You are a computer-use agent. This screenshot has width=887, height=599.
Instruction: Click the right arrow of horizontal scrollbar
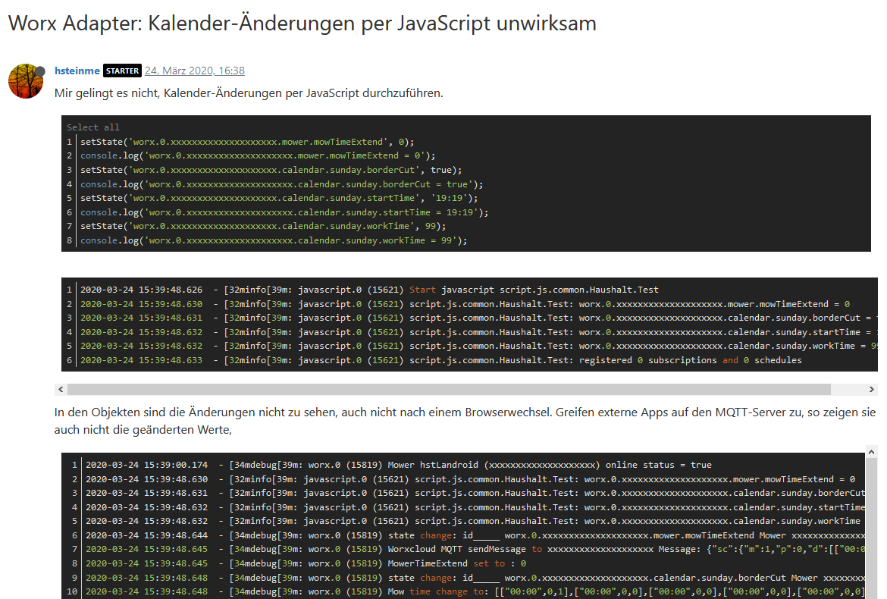click(x=872, y=389)
